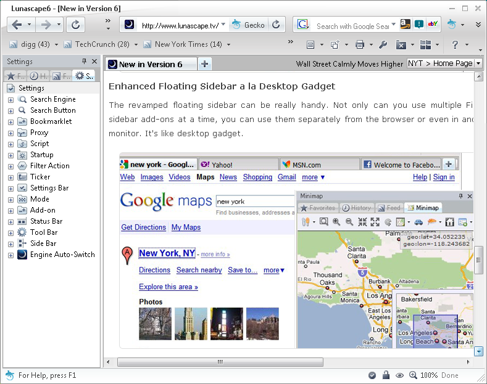This screenshot has width=487, height=384.
Task: Click the padlock icon in status bar
Action: click(386, 375)
